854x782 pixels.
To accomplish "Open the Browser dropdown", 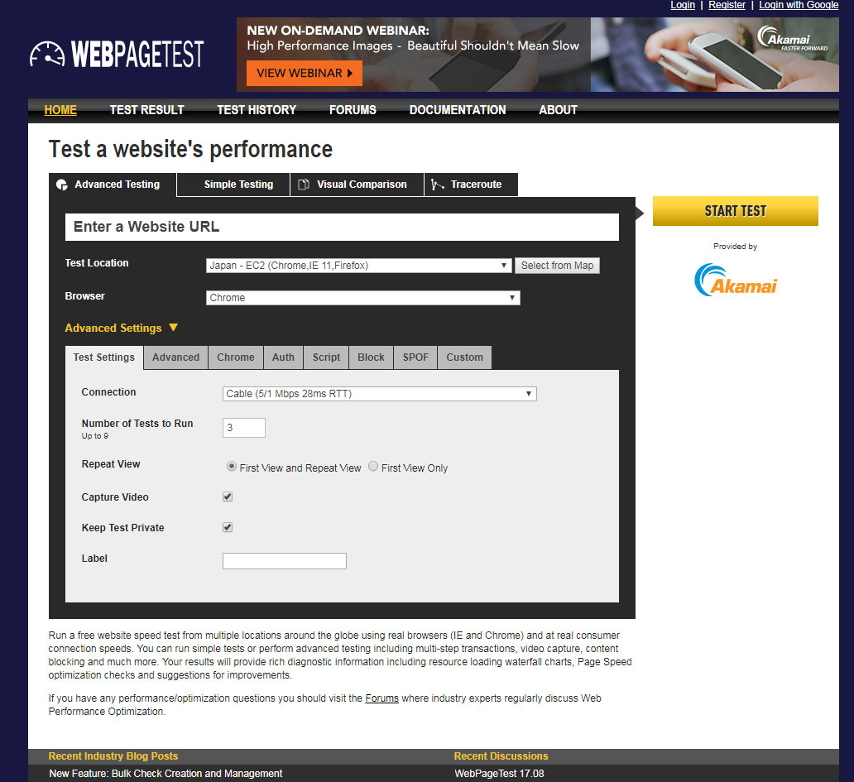I will (x=362, y=298).
